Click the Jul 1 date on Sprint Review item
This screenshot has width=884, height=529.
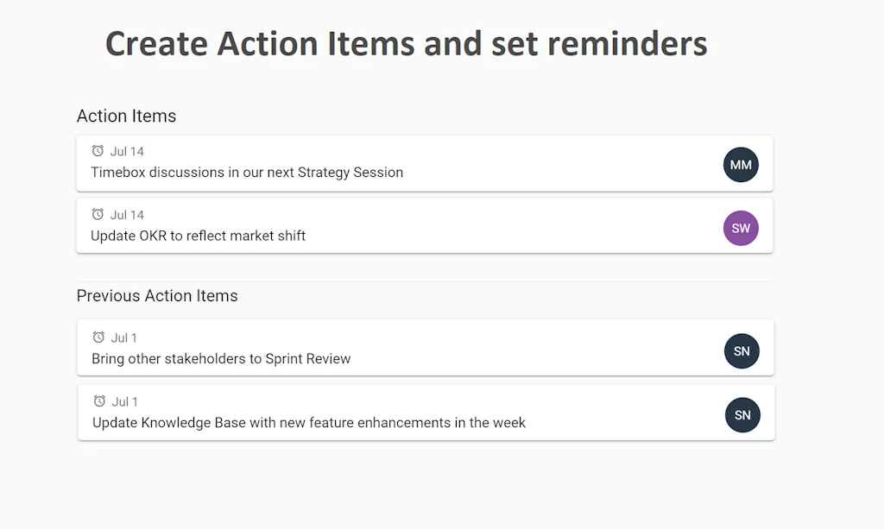[124, 337]
